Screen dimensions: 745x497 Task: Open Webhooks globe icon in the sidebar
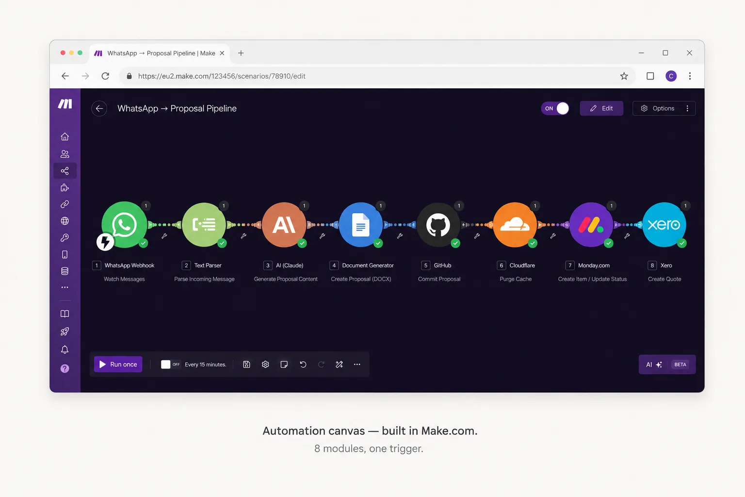(65, 221)
